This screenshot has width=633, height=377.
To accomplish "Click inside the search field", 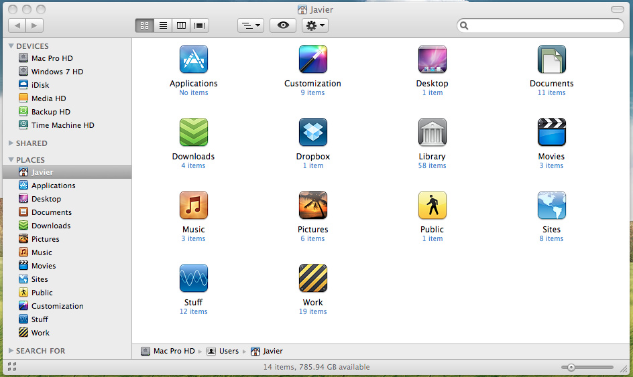I will [x=540, y=26].
